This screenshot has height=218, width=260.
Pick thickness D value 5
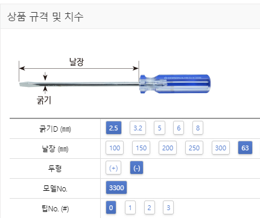(x=159, y=128)
